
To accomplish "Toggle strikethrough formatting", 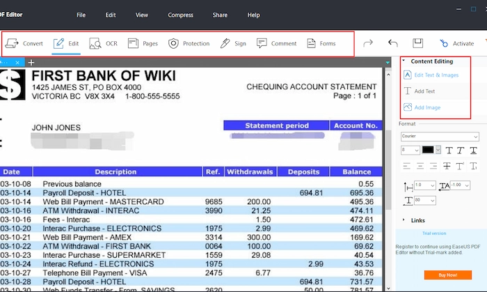I will point(447,166).
